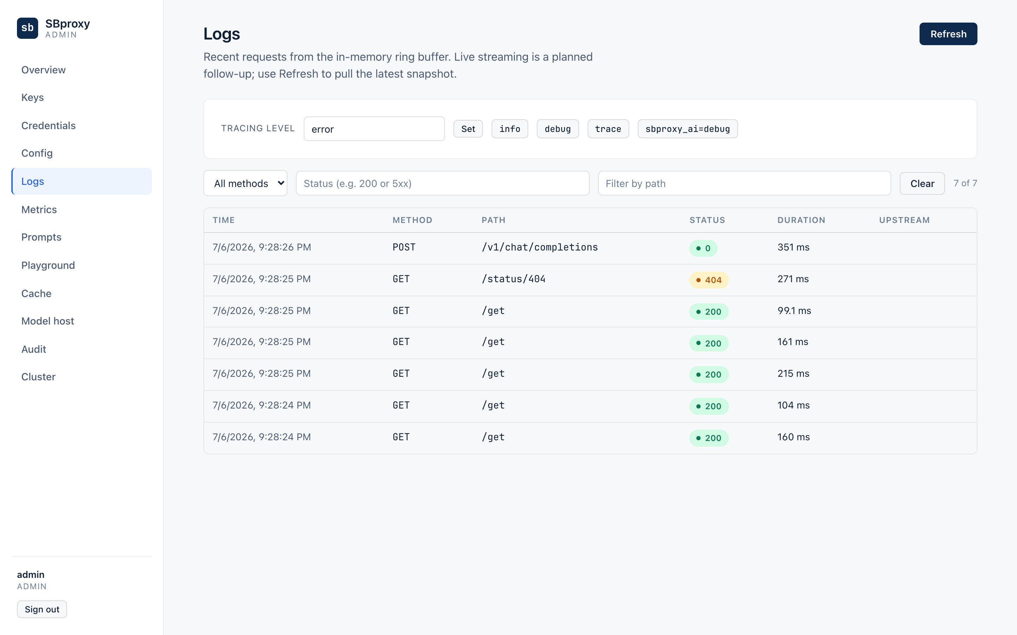The height and width of the screenshot is (635, 1017).
Task: Choose the info tracing preset
Action: pos(510,129)
